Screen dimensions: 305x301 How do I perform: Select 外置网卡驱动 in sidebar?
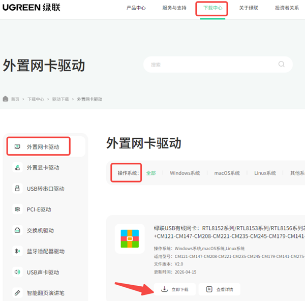point(43,147)
